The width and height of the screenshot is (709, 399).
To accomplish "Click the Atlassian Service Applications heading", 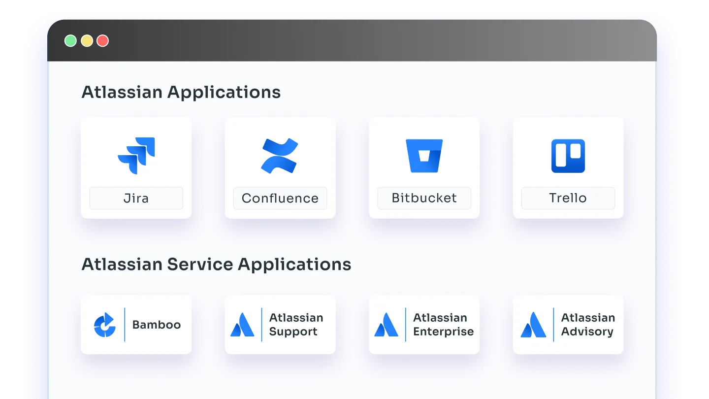I will click(x=216, y=265).
